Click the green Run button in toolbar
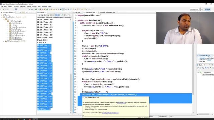This screenshot has height=120, width=214. coord(36,9)
